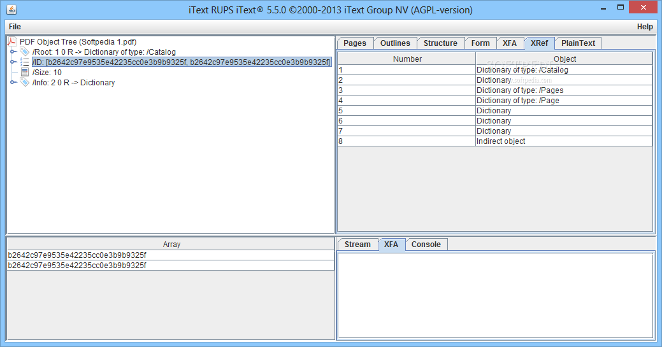
Task: Select the /ID array entry in tree
Action: [182, 62]
